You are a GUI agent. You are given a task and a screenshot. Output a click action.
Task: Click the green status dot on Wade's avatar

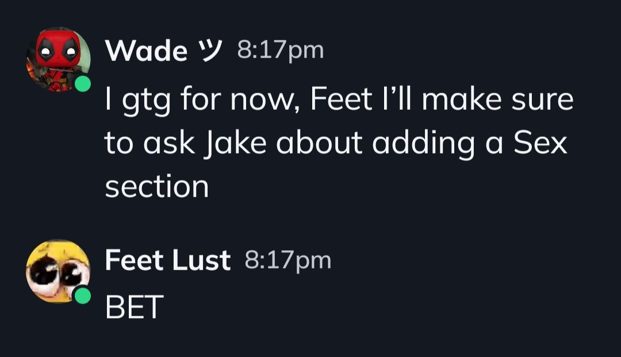tap(83, 84)
